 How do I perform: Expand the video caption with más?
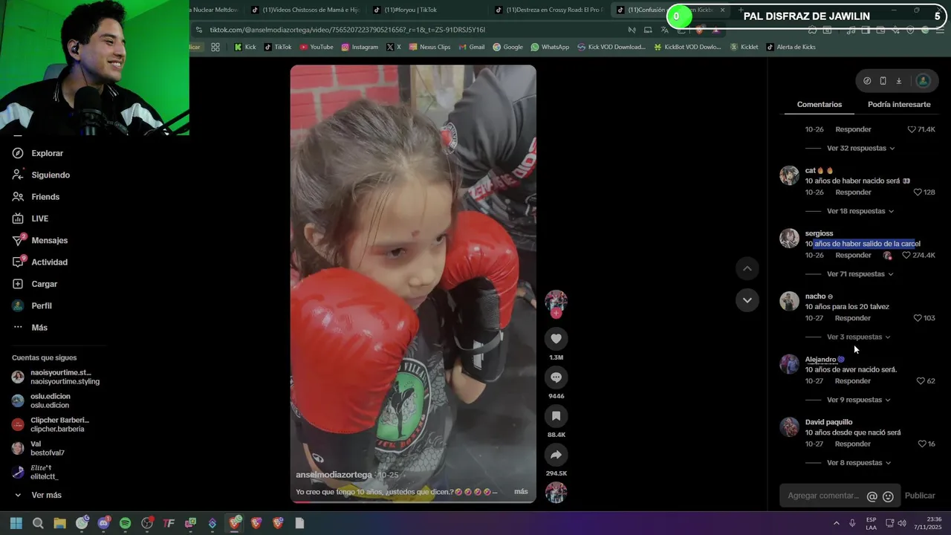pyautogui.click(x=521, y=492)
